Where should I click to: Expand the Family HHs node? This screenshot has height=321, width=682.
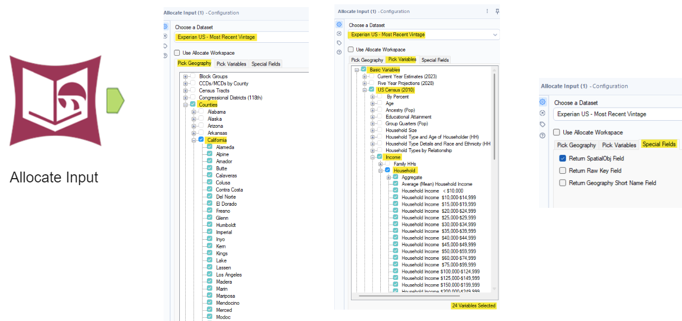point(380,163)
